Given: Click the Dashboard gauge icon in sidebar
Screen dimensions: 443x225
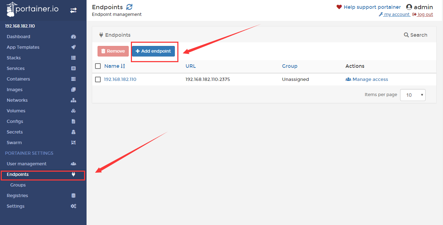Looking at the screenshot, I should [73, 37].
